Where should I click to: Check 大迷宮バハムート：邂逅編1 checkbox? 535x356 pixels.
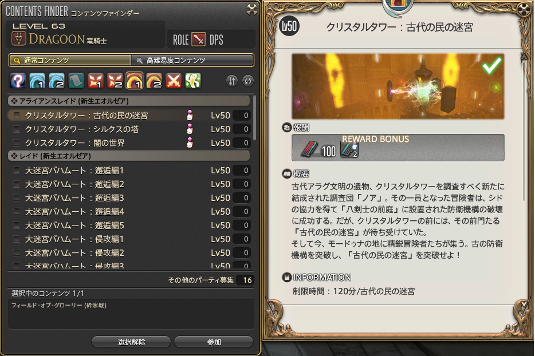click(17, 170)
